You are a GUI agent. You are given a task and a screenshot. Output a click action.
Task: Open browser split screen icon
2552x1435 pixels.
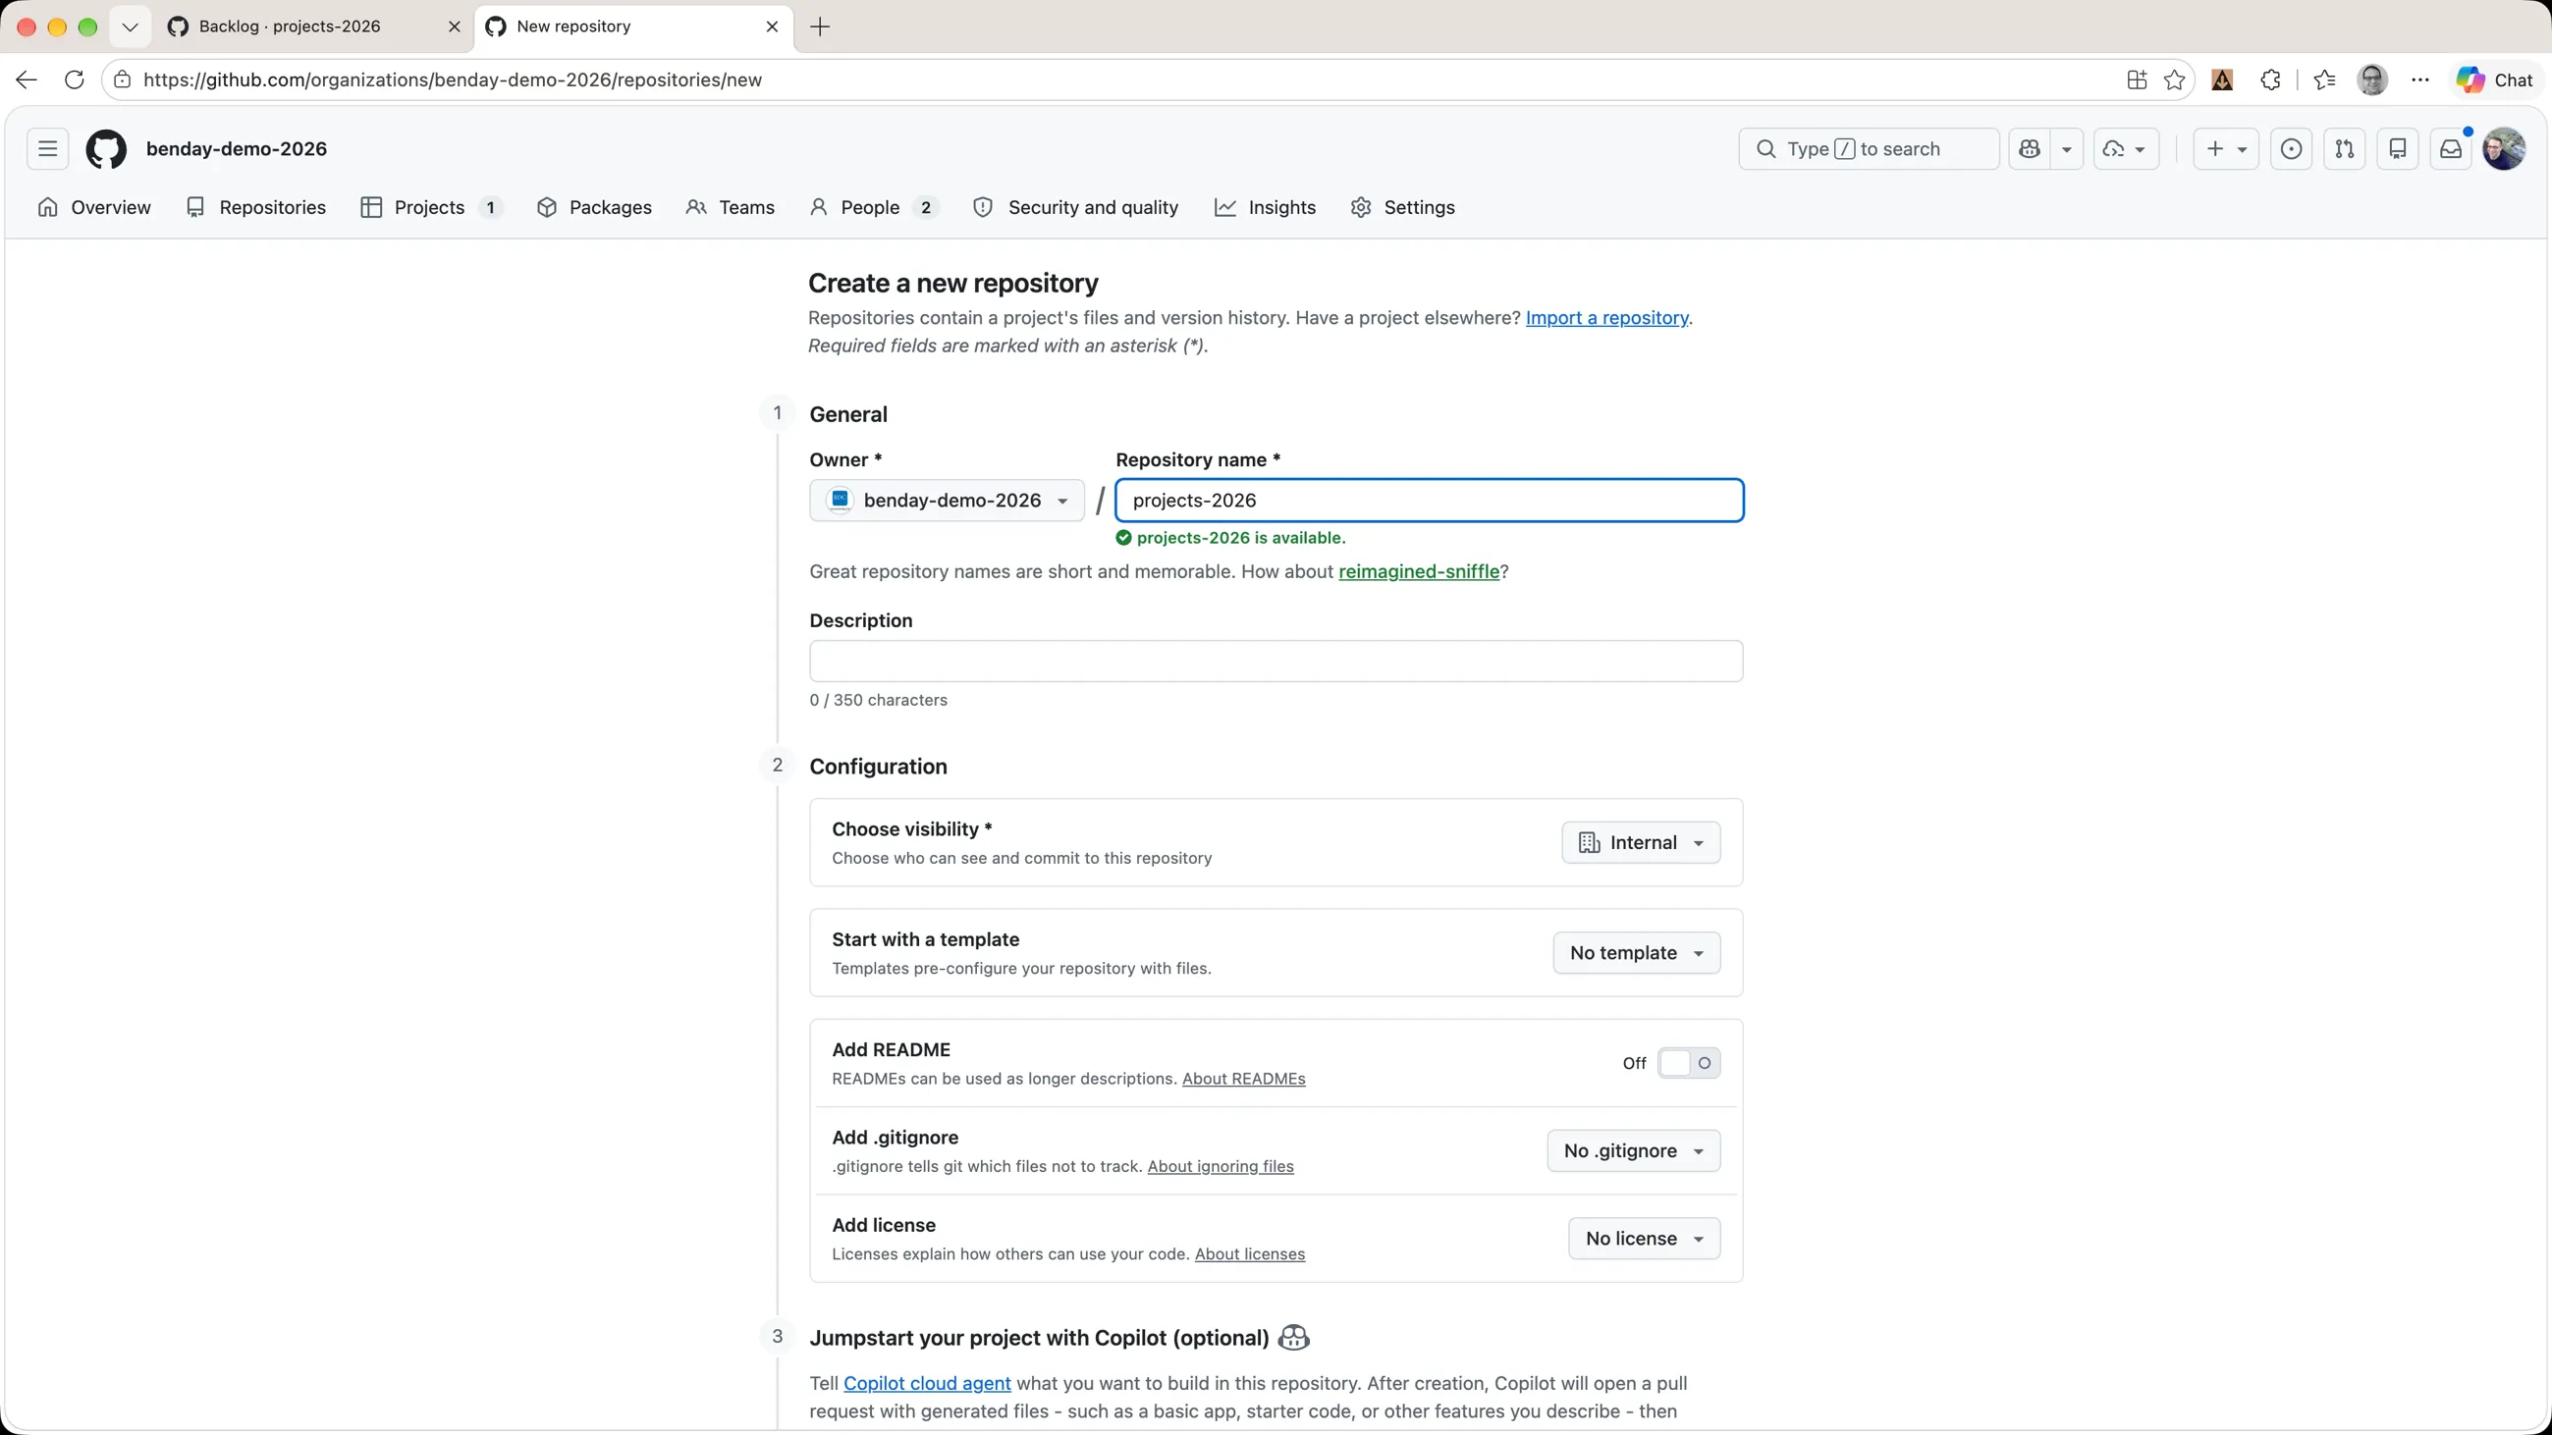coord(2137,80)
